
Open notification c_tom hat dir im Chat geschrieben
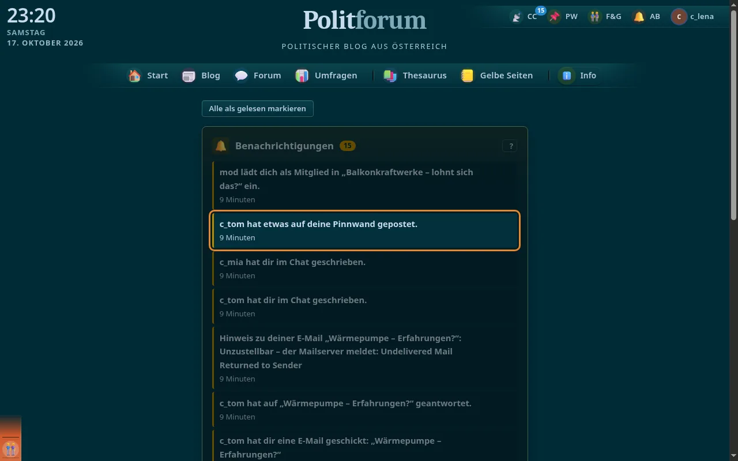click(x=365, y=307)
